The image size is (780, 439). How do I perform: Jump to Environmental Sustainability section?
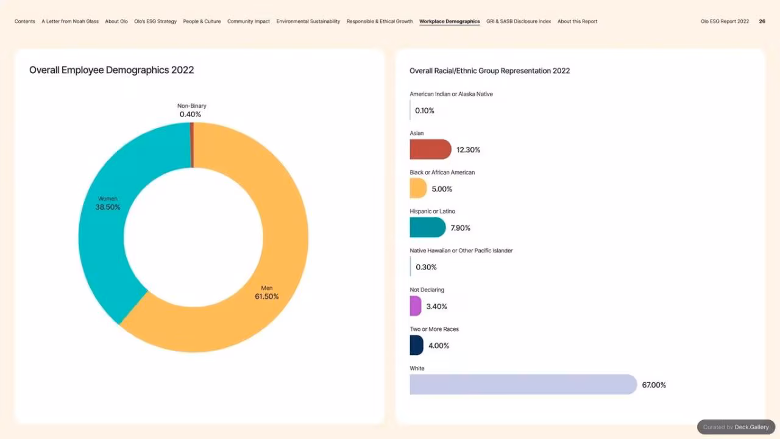click(x=308, y=21)
